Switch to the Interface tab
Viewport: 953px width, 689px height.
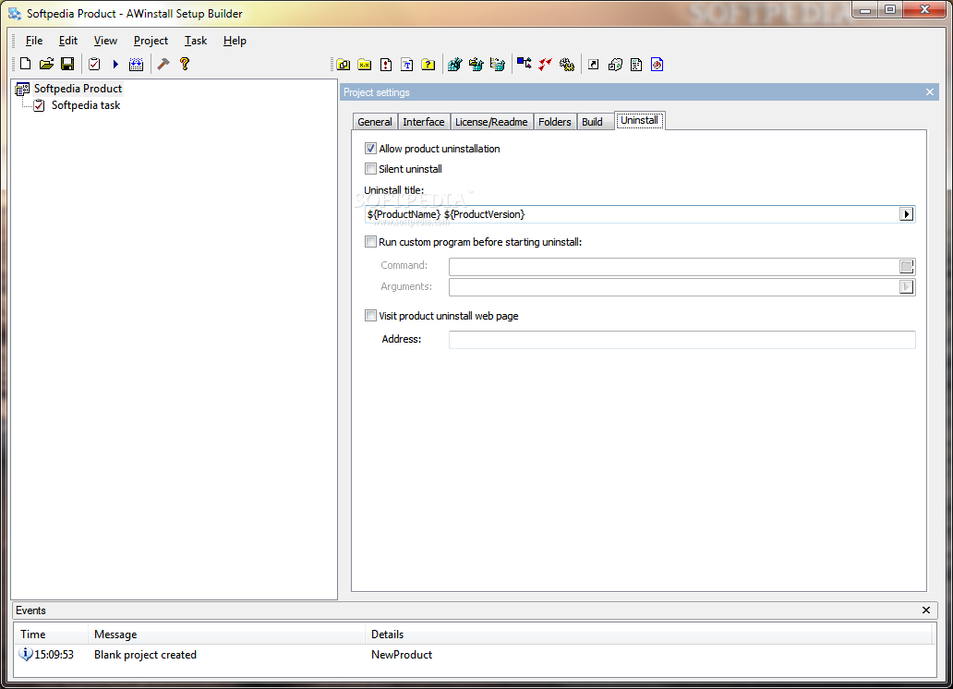(x=424, y=122)
